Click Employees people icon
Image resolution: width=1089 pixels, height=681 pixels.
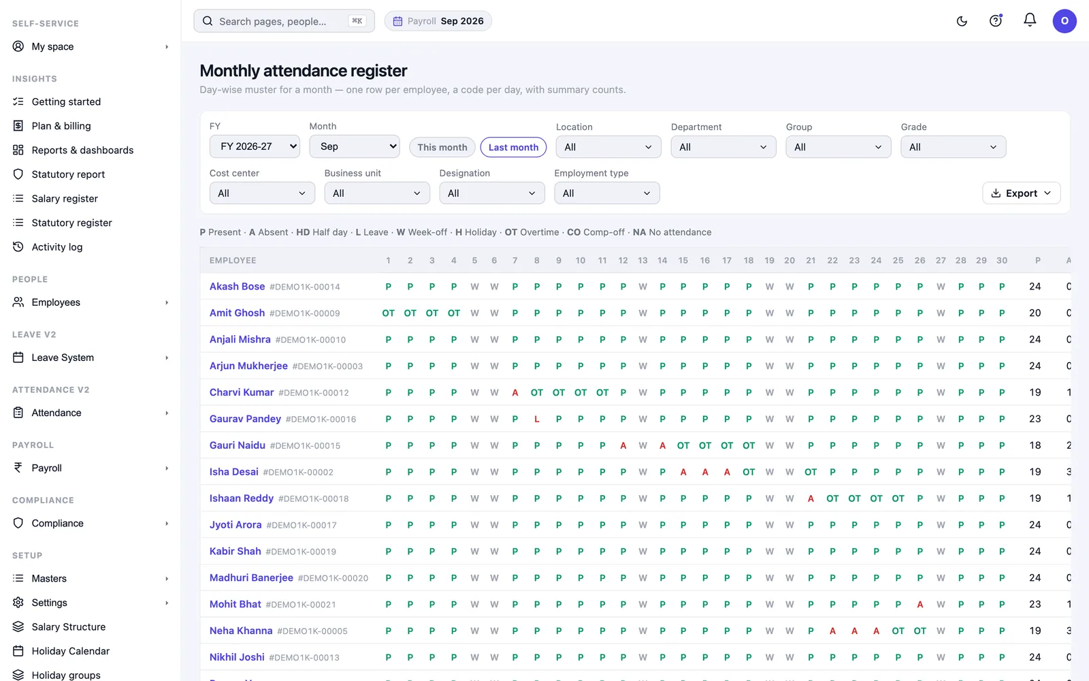[x=18, y=302]
